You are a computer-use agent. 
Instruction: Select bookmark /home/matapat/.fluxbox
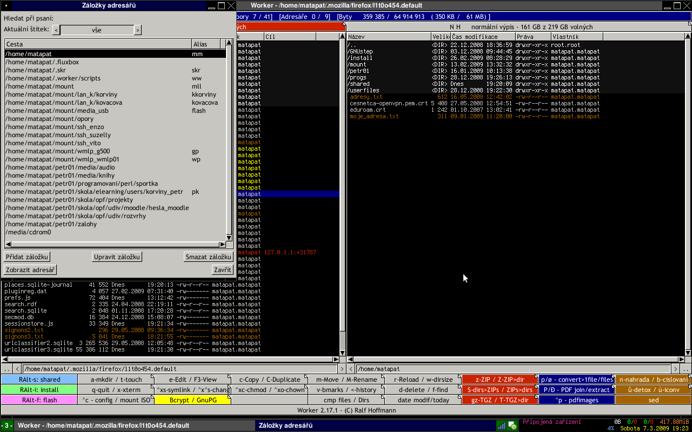[x=115, y=62]
